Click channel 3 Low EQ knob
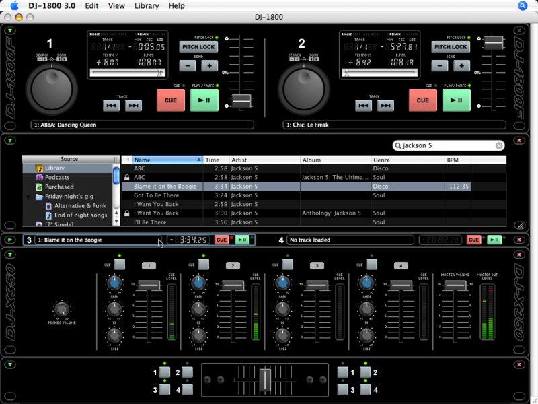 [282, 335]
